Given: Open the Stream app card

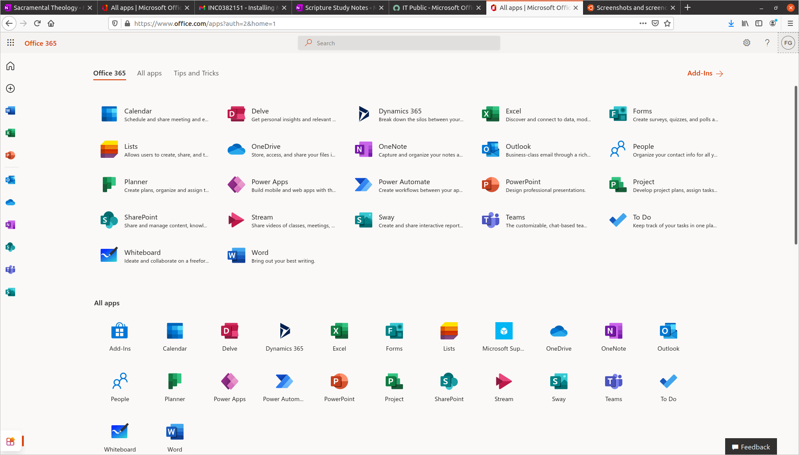Looking at the screenshot, I should [282, 220].
